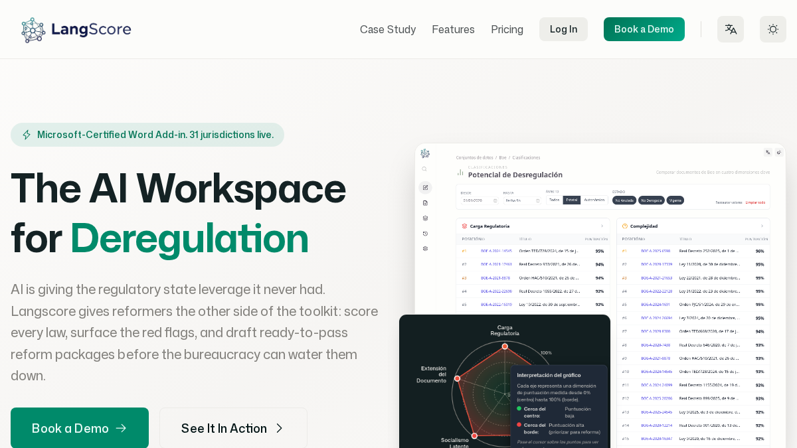This screenshot has height=448, width=797.
Task: Click the green Cerca del centro legend dot
Action: point(519,408)
